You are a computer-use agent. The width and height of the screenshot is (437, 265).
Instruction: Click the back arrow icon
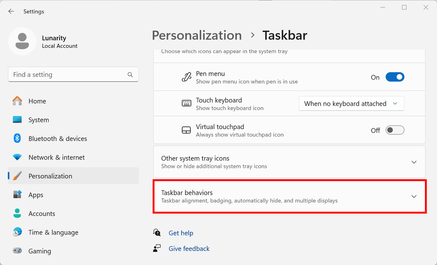(x=11, y=11)
